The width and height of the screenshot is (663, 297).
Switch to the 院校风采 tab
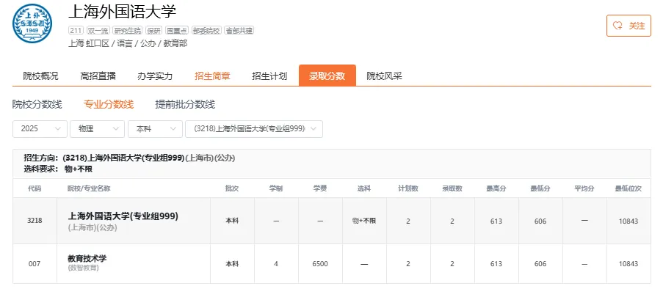384,76
